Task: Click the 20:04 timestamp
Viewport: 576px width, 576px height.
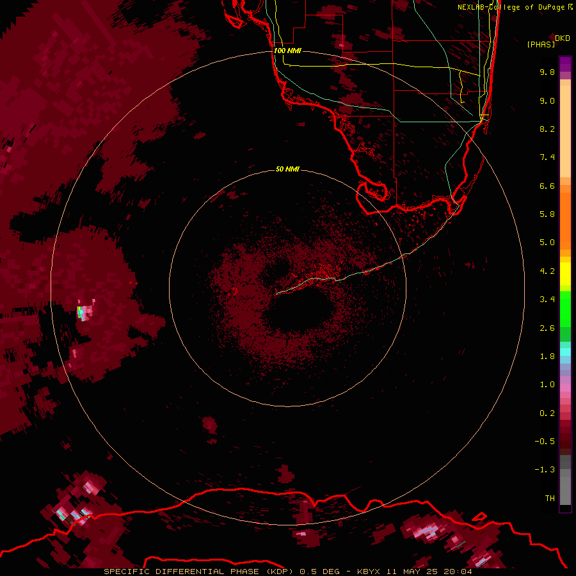Action: (458, 572)
